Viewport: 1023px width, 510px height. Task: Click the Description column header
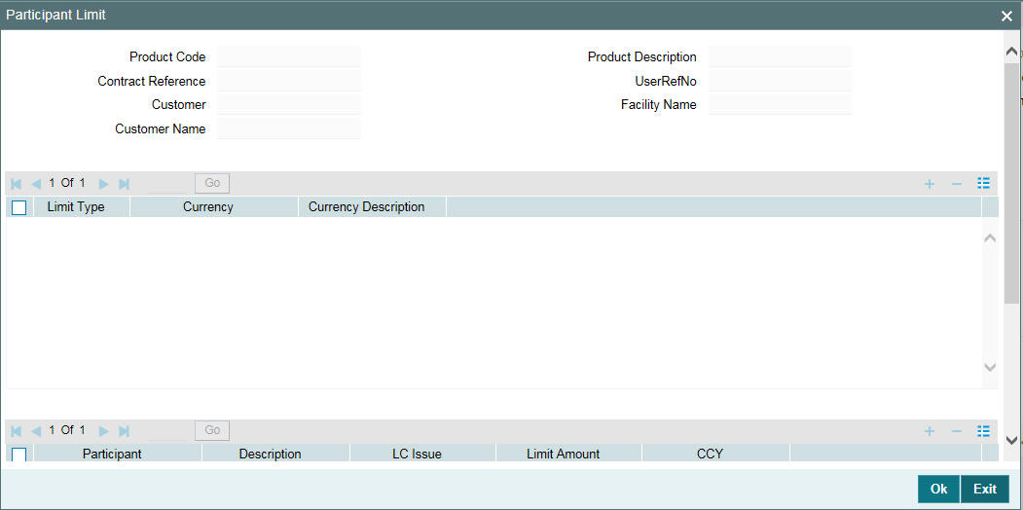point(276,454)
